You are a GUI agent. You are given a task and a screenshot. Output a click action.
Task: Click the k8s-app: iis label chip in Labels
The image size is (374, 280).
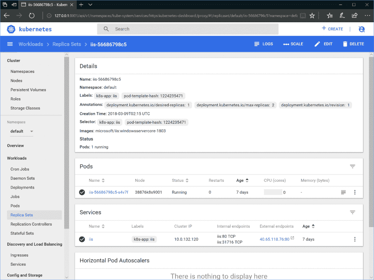pos(106,96)
